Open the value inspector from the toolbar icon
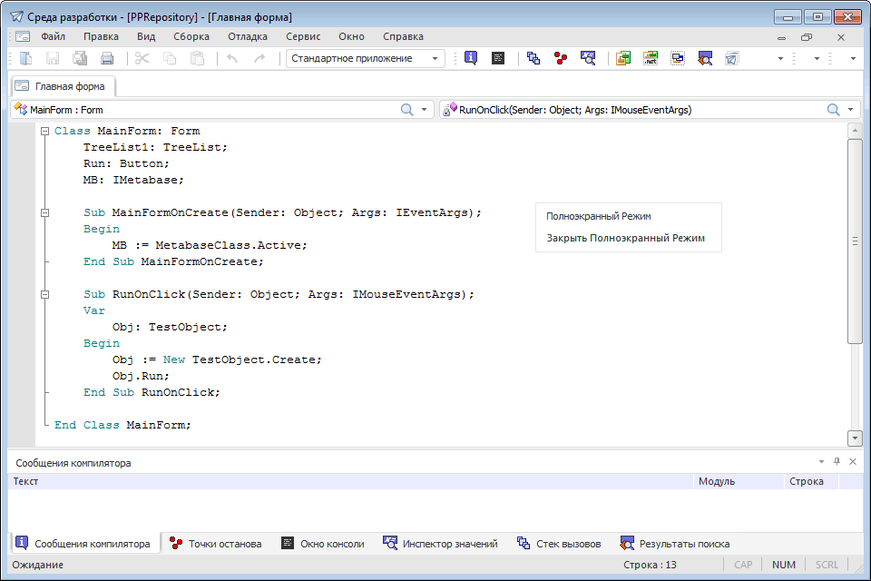871x581 pixels. click(x=588, y=58)
